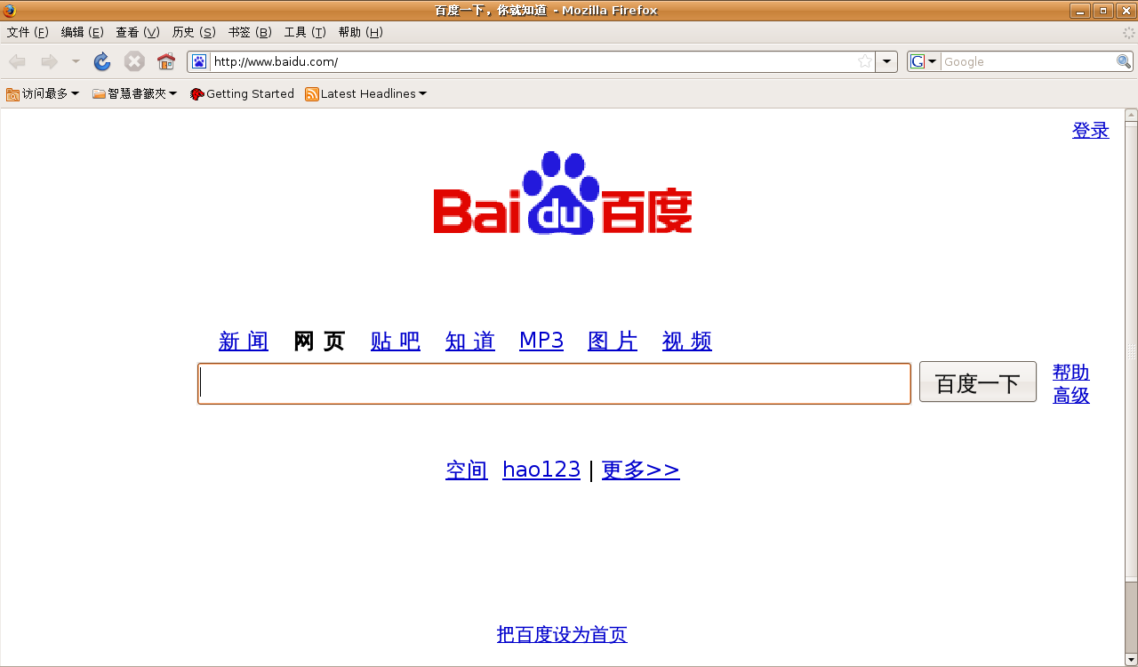
Task: Expand the 访问最多 bookmarks folder
Action: coord(43,93)
